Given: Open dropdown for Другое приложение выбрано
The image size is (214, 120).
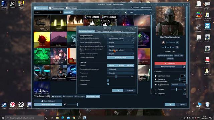Looking at the screenshot, I should [121, 39].
